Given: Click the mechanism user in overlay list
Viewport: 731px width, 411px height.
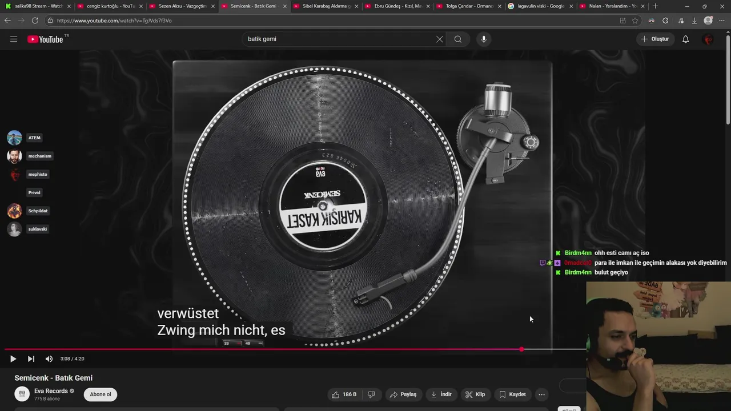Looking at the screenshot, I should (x=30, y=156).
